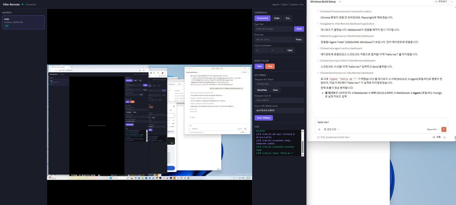
Task: Click the Press button
Action: tap(299, 39)
